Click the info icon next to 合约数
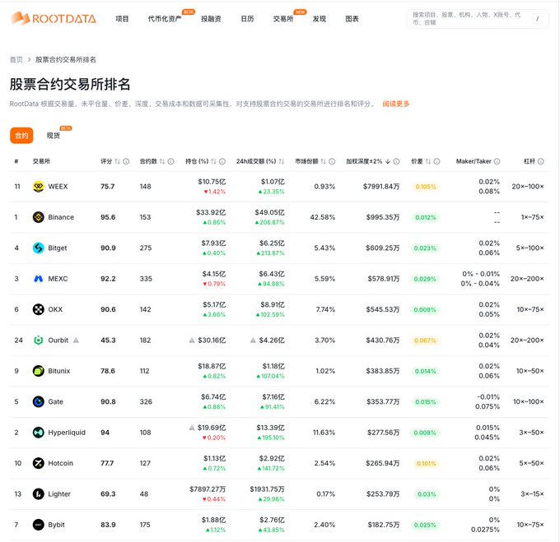Screen dimensions: 560x542 (170, 161)
